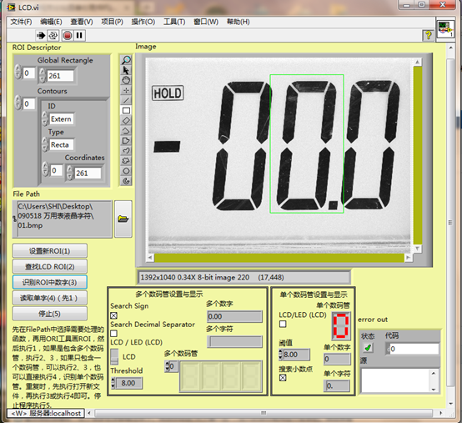Click the 查找LCD ROI(2) button
Viewport: 462px width, 423px height.
pos(50,266)
